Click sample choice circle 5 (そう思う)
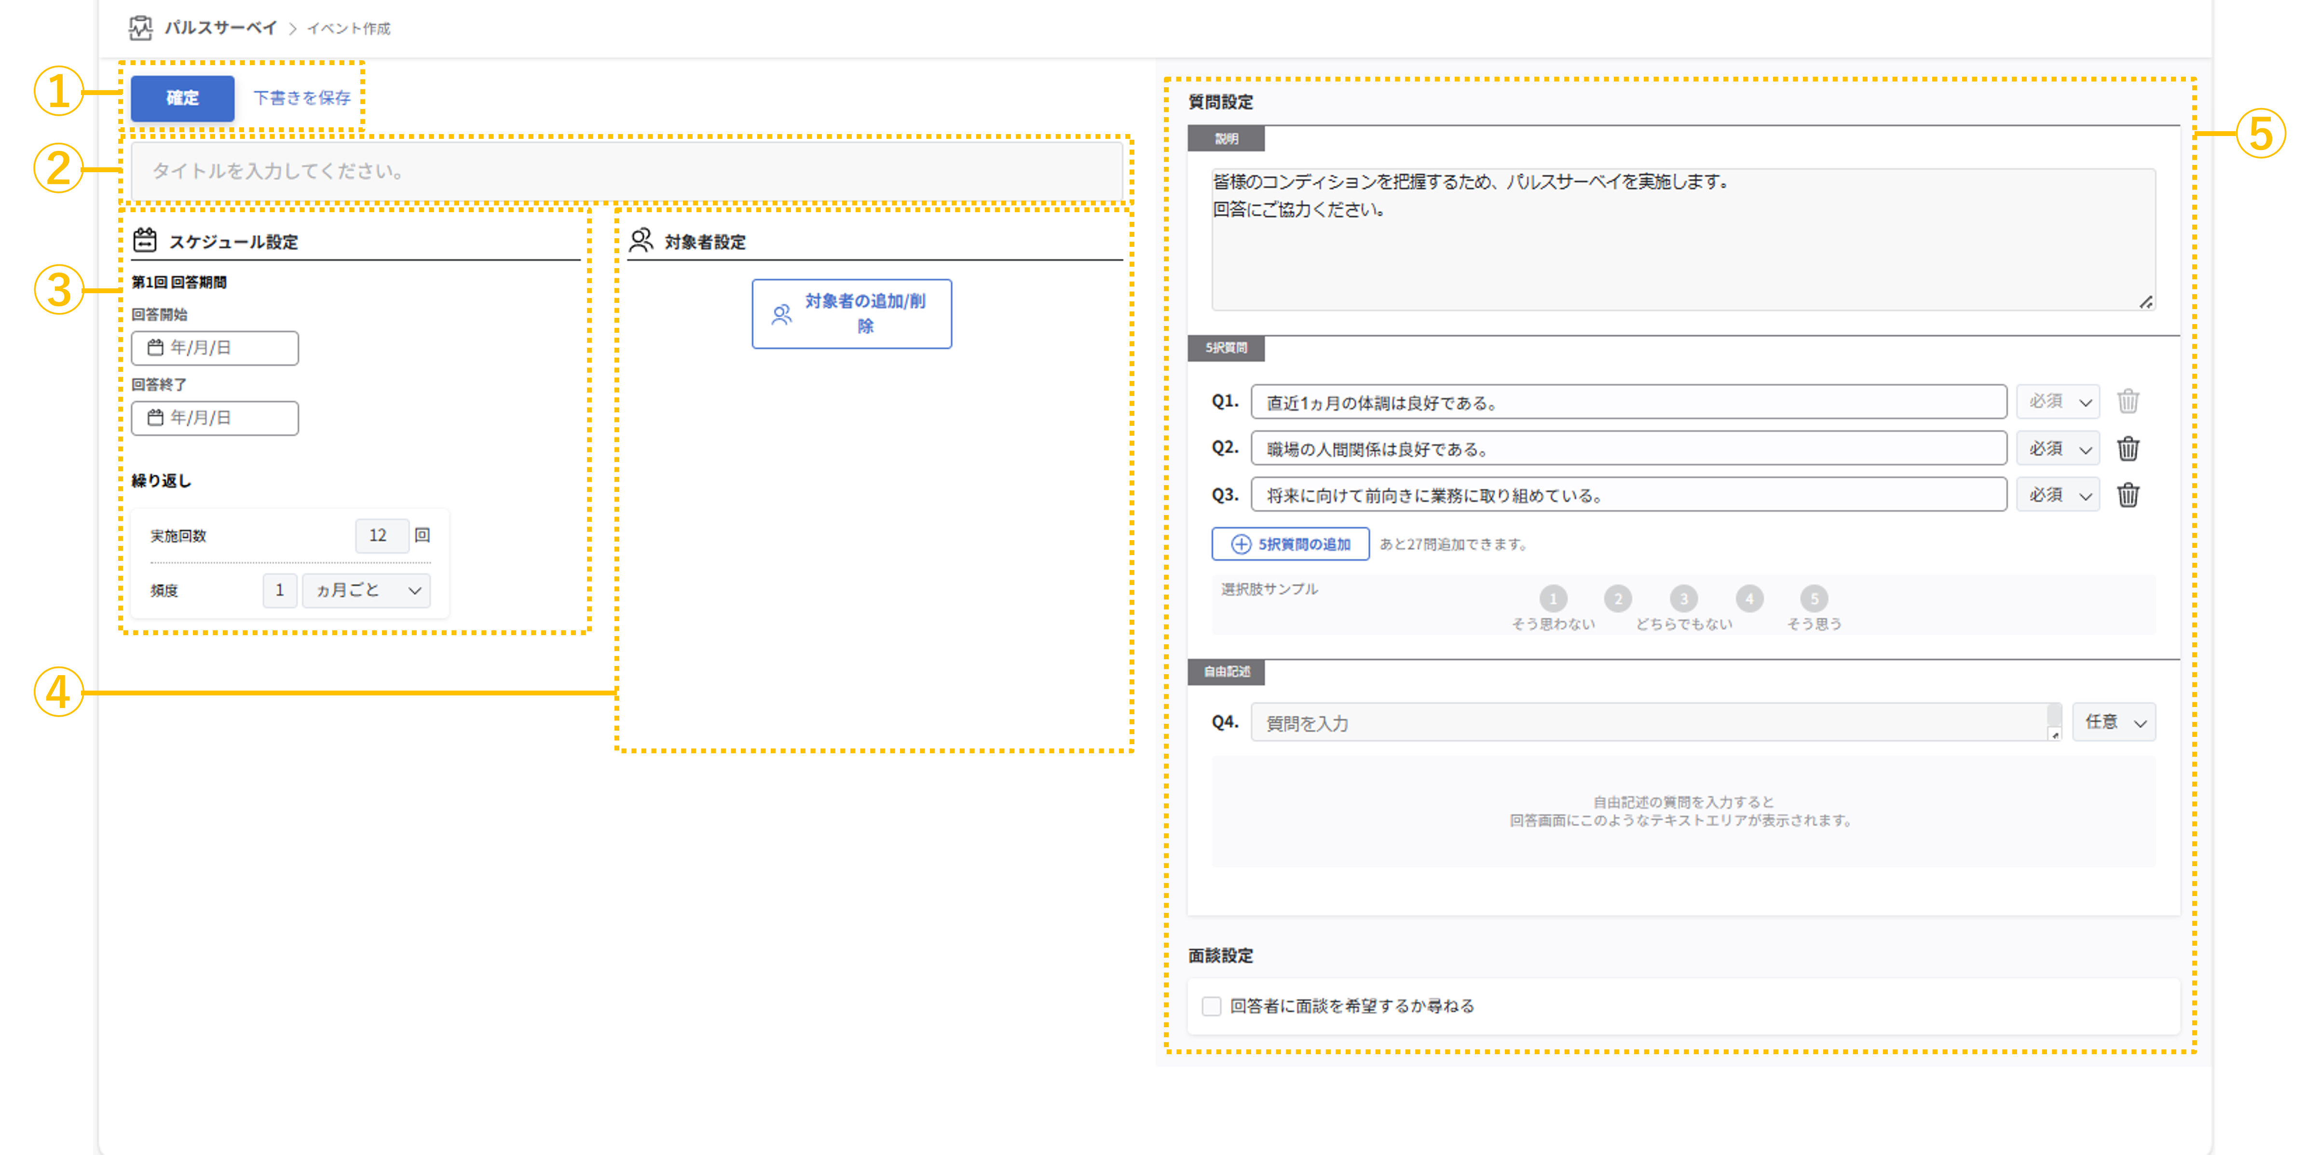Image resolution: width=2320 pixels, height=1155 pixels. click(1814, 598)
